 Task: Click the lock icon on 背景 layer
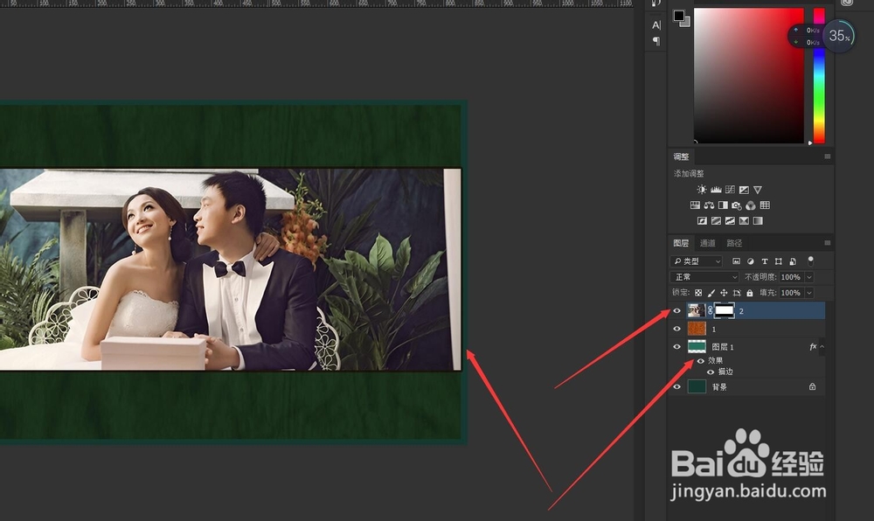(x=813, y=386)
